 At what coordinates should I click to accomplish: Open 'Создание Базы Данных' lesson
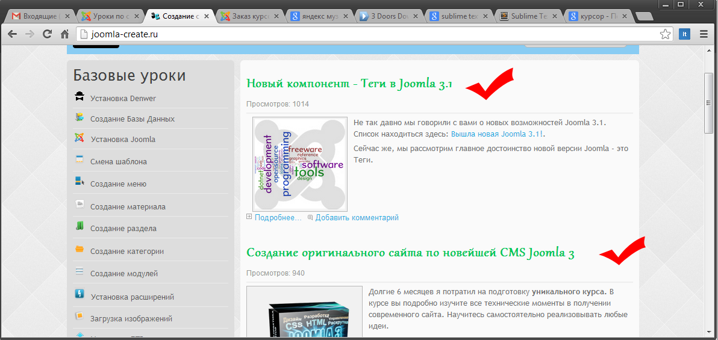coord(133,119)
